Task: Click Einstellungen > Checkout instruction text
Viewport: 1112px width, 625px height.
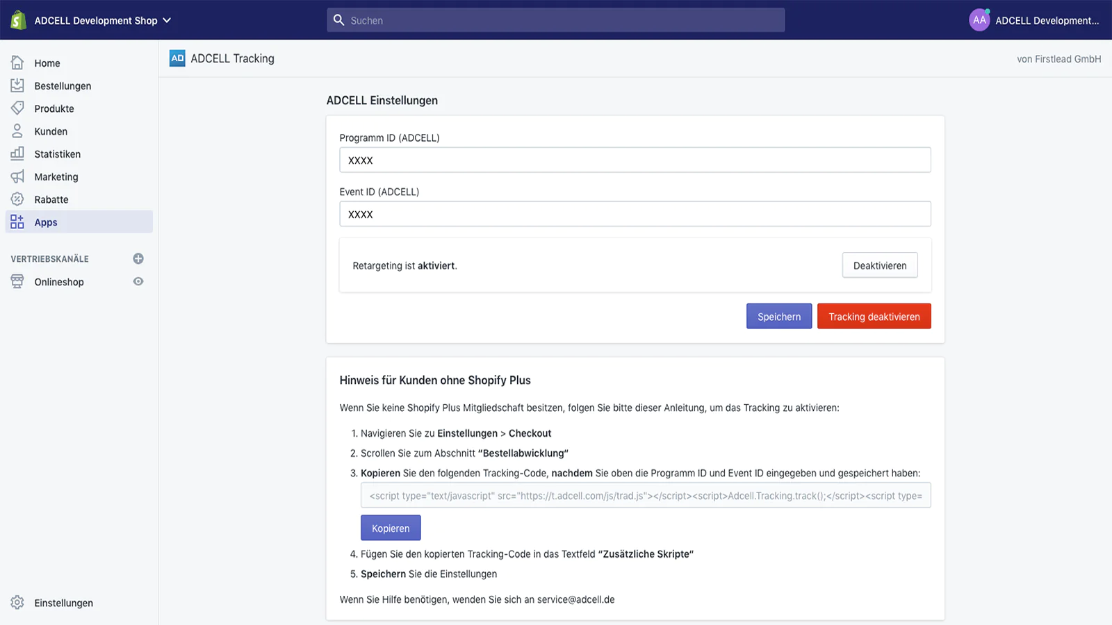Action: click(494, 433)
